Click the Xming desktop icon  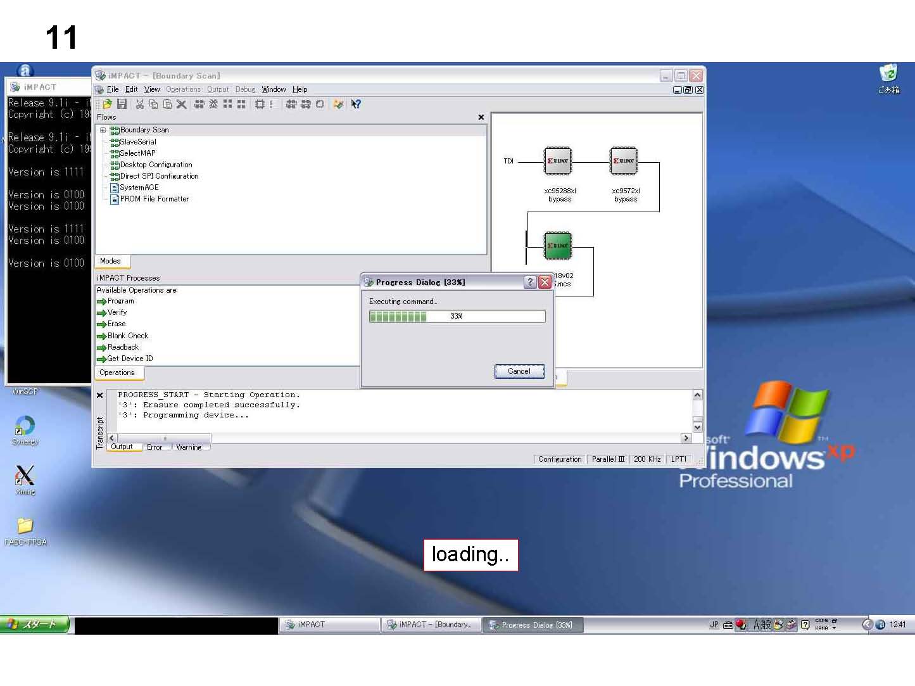coord(25,480)
